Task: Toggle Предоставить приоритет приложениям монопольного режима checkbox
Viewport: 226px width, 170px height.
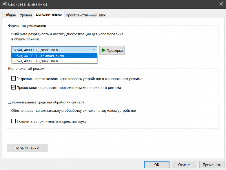Action: [x=13, y=87]
